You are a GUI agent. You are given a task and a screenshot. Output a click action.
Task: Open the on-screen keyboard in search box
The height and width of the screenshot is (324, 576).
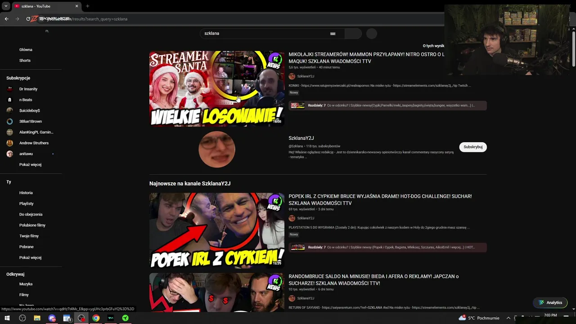click(x=333, y=34)
